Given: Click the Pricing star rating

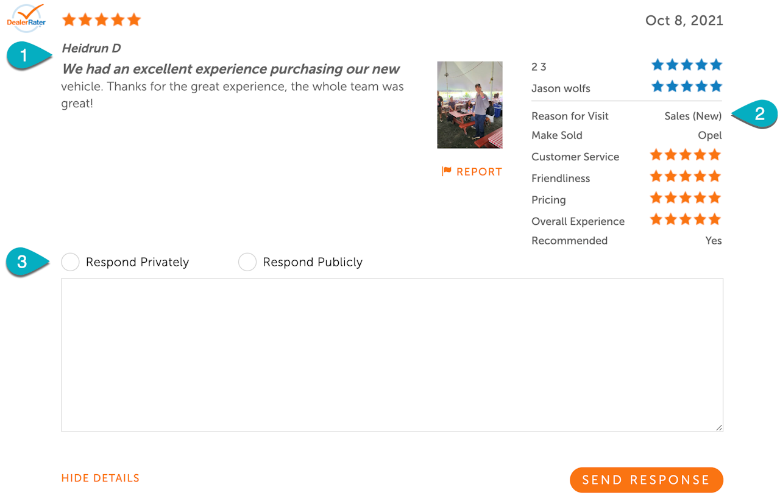Looking at the screenshot, I should coord(686,198).
